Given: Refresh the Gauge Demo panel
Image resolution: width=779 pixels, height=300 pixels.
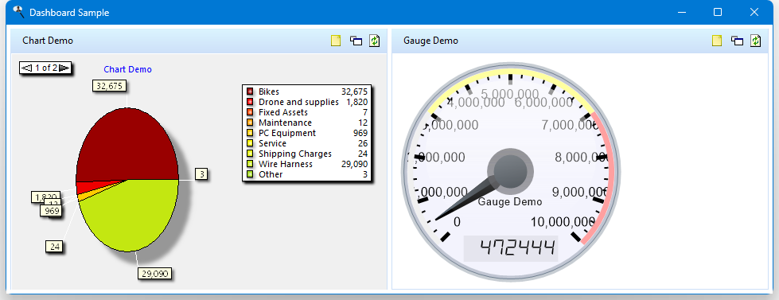Looking at the screenshot, I should (755, 41).
